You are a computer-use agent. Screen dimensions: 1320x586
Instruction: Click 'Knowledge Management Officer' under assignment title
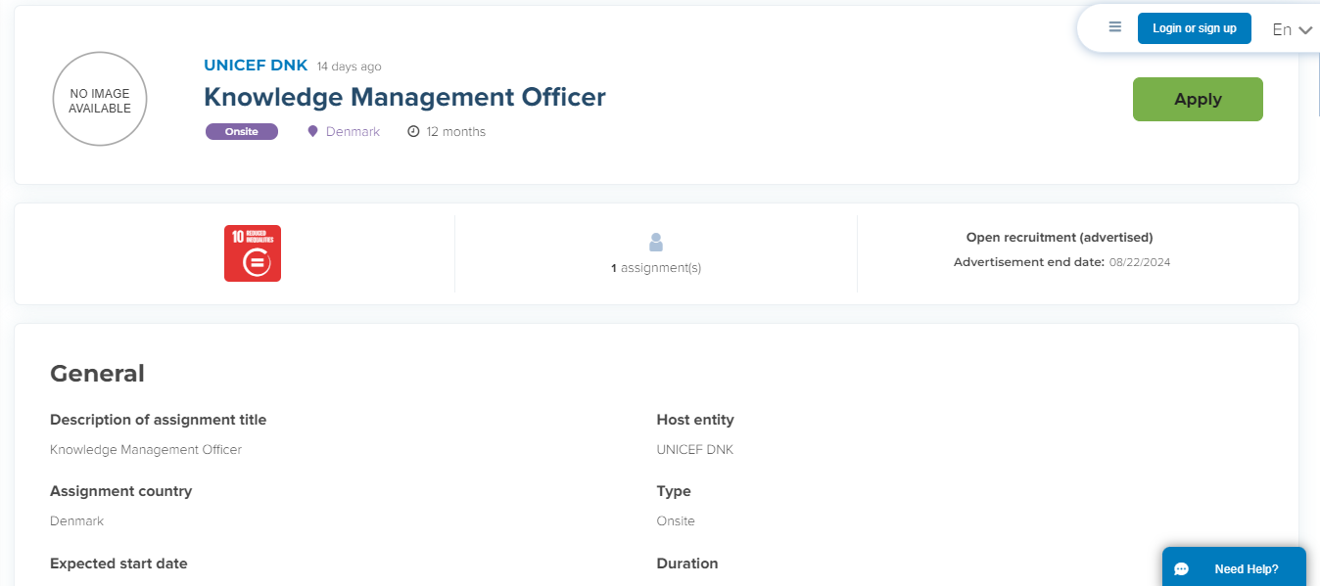(x=146, y=450)
